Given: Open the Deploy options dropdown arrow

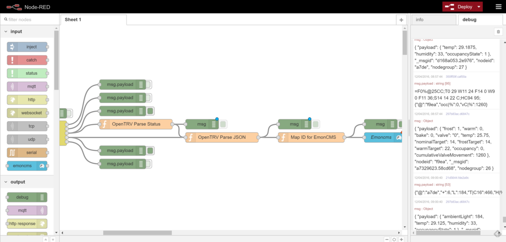Looking at the screenshot, I should pyautogui.click(x=479, y=7).
